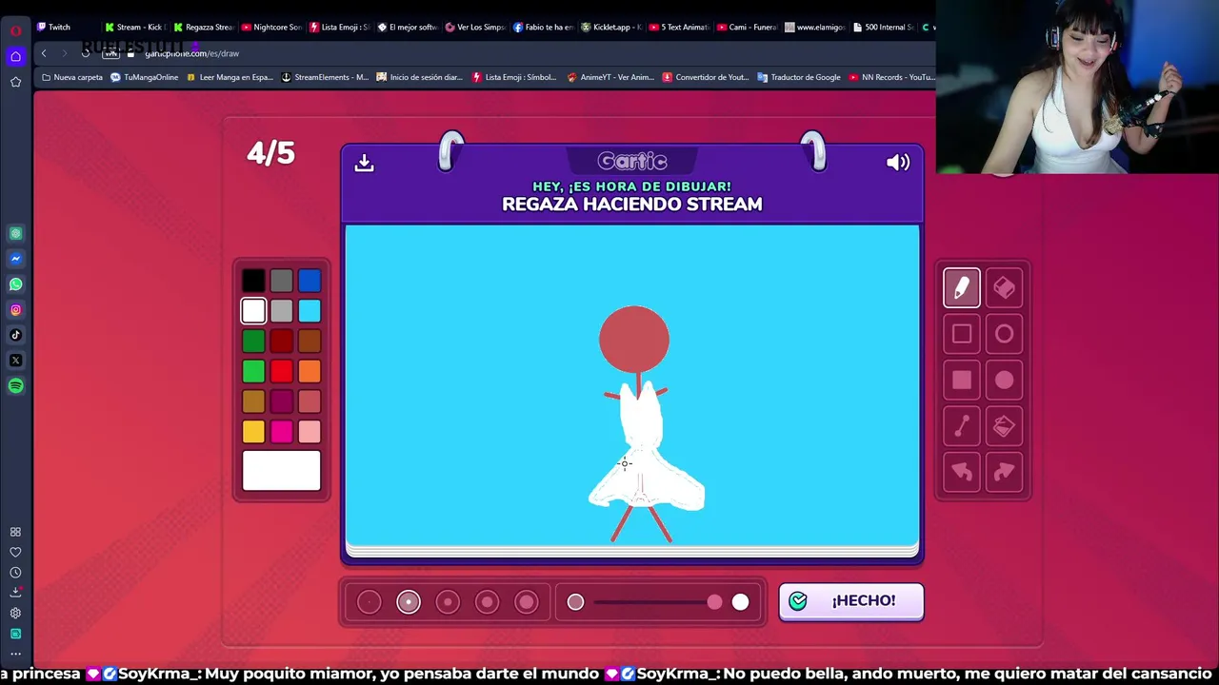Select the largest brush size
Viewport: 1219px width, 685px height.
527,601
